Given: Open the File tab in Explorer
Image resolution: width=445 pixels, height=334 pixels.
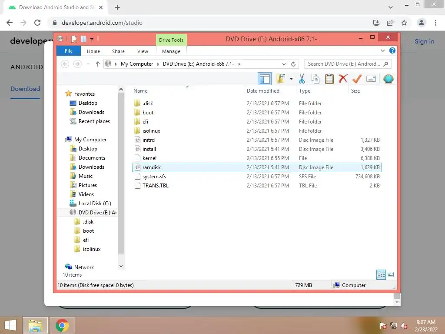Looking at the screenshot, I should [69, 51].
